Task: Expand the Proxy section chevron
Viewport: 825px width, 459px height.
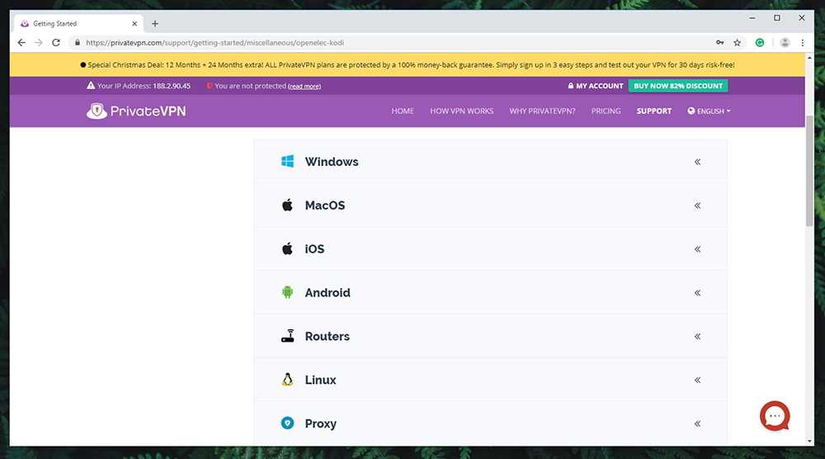Action: coord(697,424)
